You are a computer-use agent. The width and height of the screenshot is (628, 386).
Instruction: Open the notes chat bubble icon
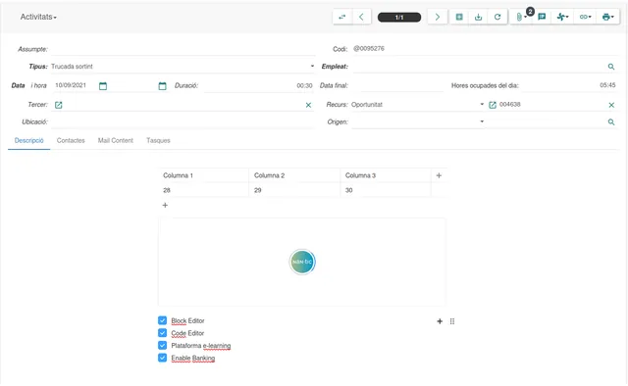click(542, 17)
